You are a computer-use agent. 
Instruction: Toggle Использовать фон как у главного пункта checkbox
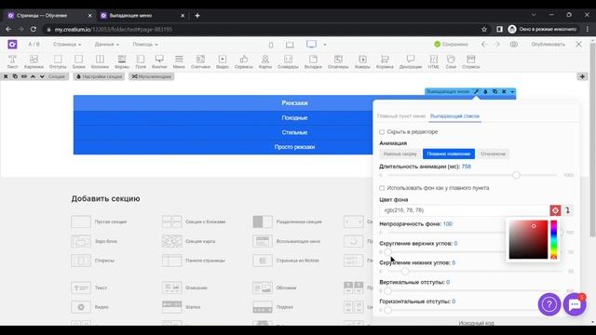[382, 188]
